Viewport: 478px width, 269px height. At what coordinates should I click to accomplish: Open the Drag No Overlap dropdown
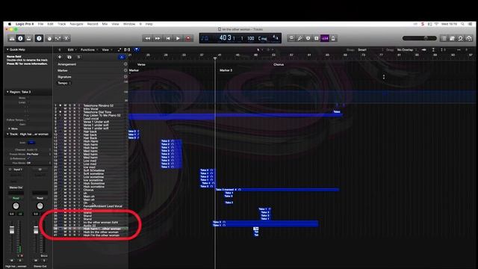(x=406, y=50)
